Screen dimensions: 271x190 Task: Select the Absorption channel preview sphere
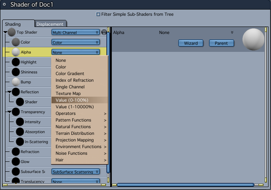pos(20,132)
